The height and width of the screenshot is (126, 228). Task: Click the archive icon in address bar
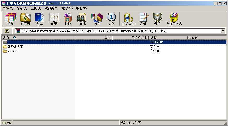[17, 31]
